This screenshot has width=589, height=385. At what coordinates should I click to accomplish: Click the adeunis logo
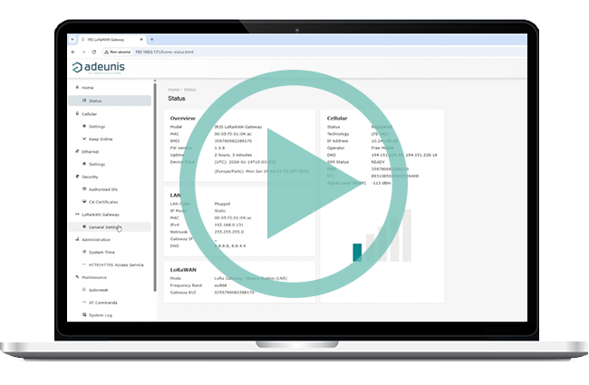click(x=99, y=68)
